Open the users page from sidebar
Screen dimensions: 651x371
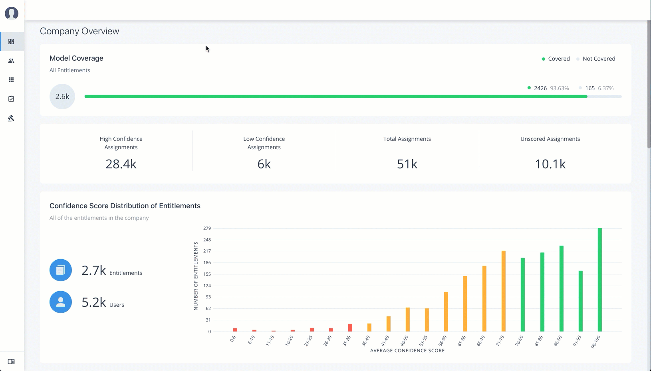pyautogui.click(x=11, y=61)
